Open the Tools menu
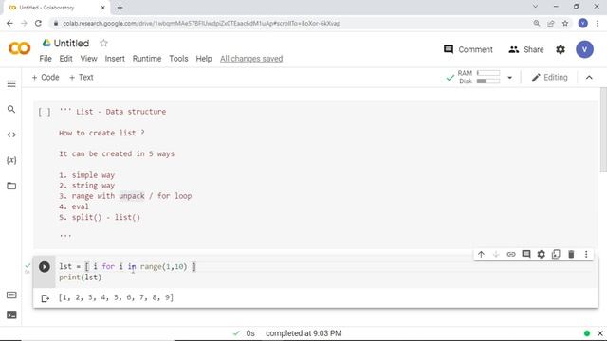 (x=178, y=59)
